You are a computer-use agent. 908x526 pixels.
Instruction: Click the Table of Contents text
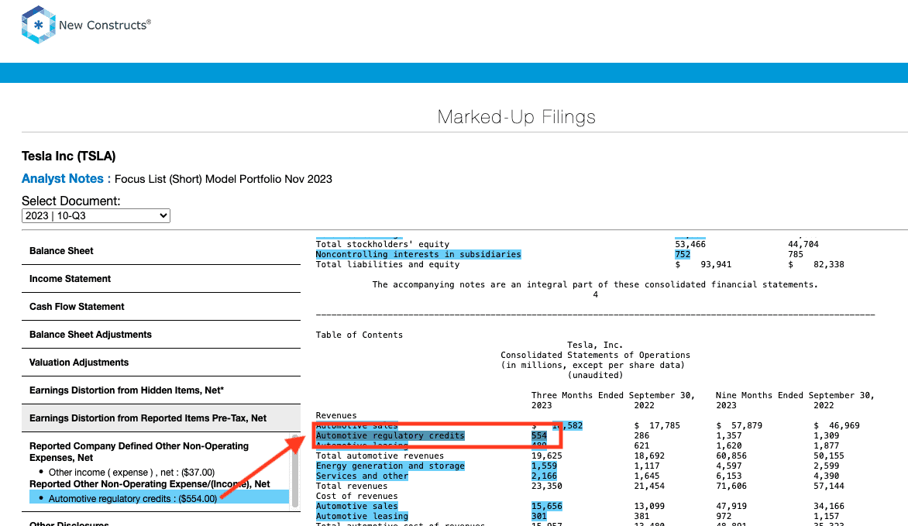click(x=359, y=335)
